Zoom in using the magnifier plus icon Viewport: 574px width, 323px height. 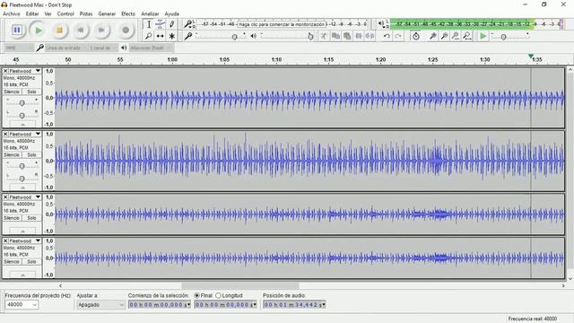[x=433, y=36]
